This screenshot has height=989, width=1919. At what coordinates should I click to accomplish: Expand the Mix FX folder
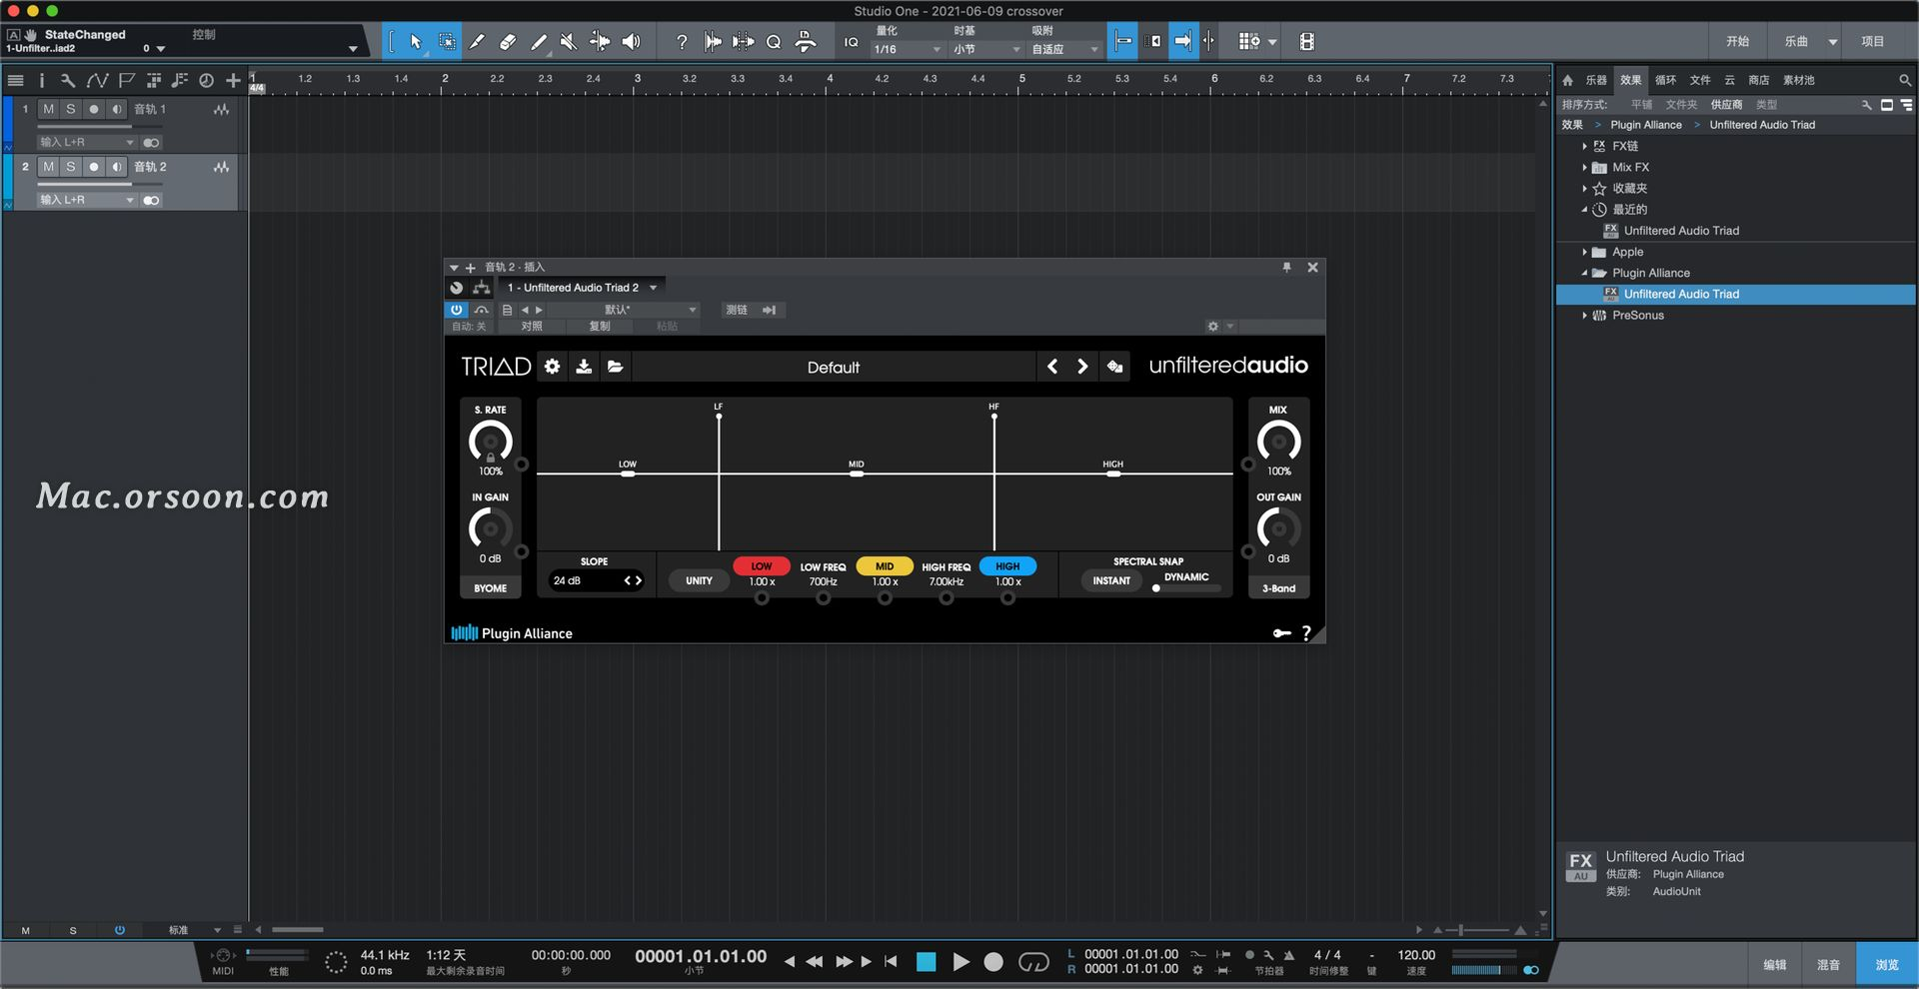(x=1585, y=167)
